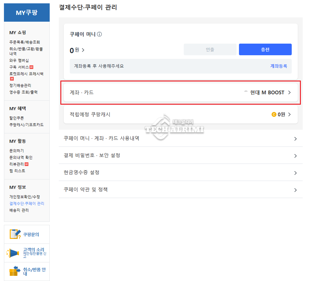
Task: Click the grey 인출 button
Action: 210,49
